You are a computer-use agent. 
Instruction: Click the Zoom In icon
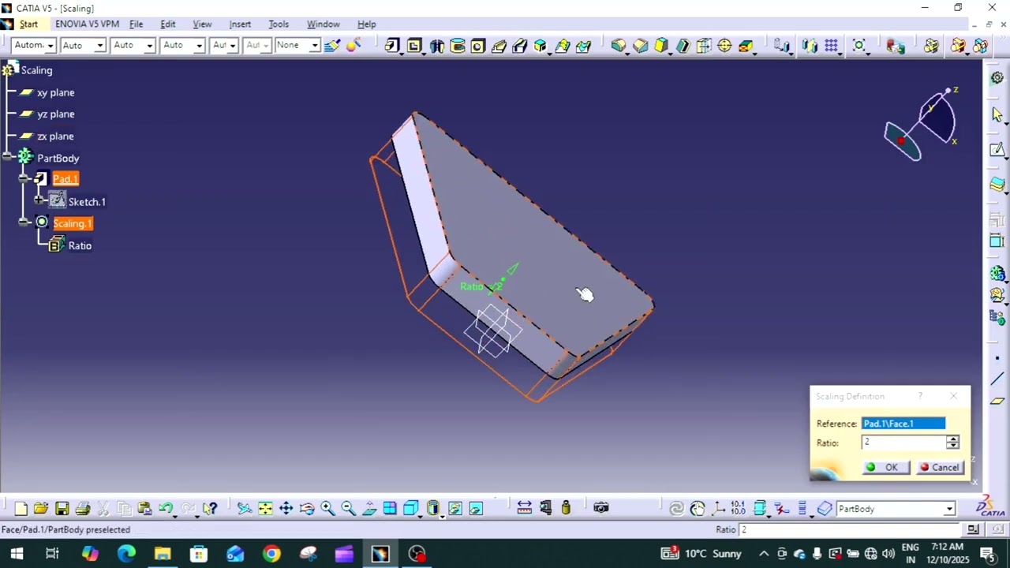click(x=327, y=509)
